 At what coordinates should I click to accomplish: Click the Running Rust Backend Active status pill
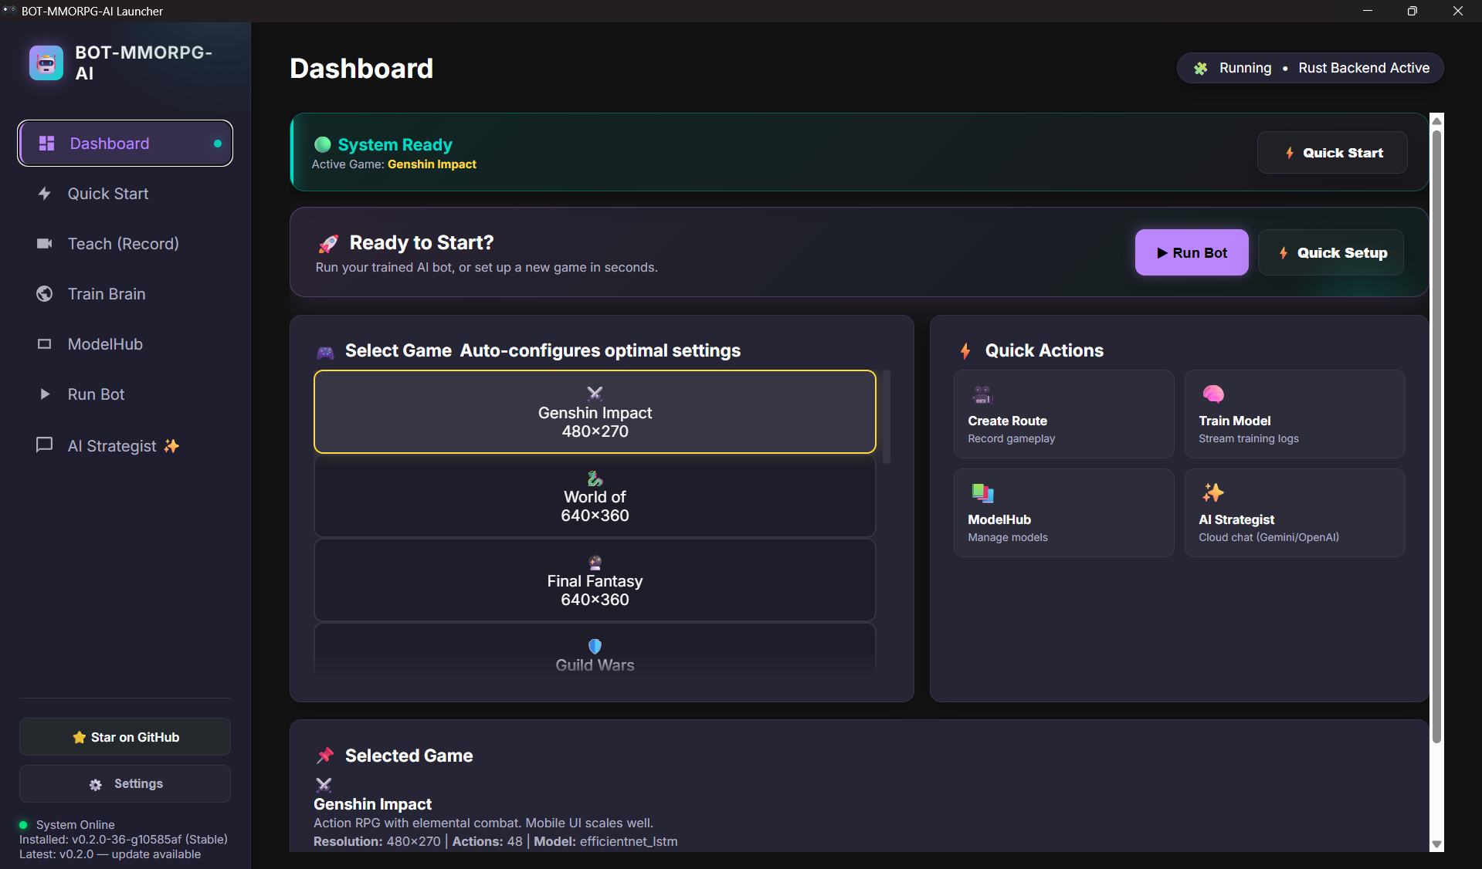click(1311, 68)
